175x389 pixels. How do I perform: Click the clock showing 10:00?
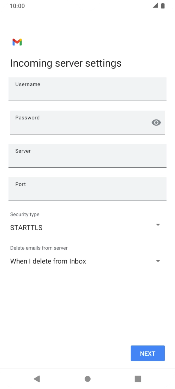[x=17, y=6]
